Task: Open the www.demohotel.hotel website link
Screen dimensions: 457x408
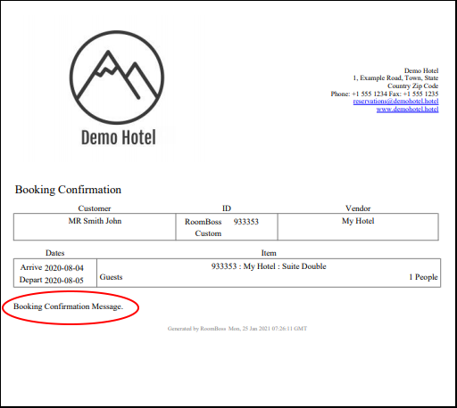Action: 407,110
